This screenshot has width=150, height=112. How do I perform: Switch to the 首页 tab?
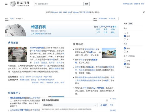(x=7, y=19)
